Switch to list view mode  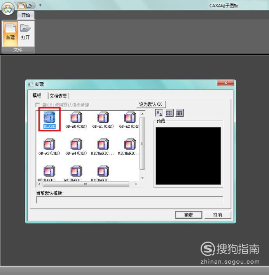[169, 113]
